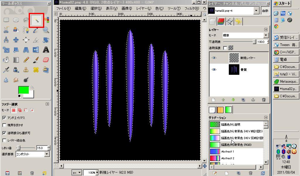
Task: Select the Rectangle Select tool
Action: click(x=6, y=20)
